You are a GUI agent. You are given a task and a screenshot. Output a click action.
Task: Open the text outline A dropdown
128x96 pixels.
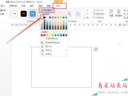point(88,14)
